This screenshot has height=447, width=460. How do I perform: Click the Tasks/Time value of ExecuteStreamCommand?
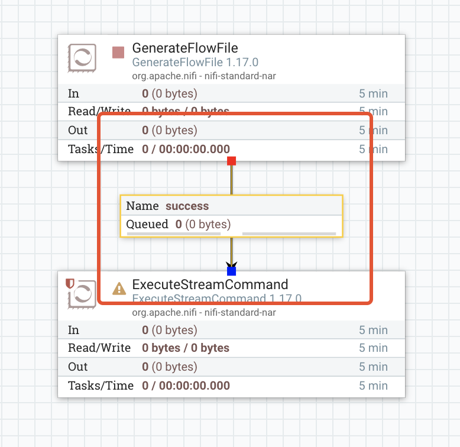(186, 386)
